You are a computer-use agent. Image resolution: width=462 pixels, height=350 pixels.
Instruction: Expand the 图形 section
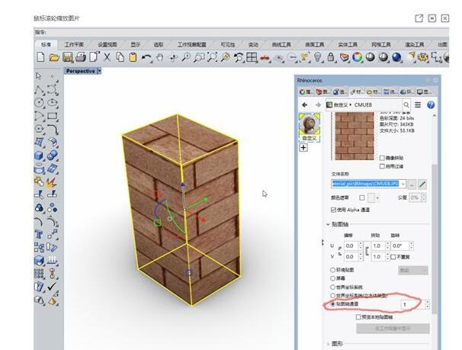[x=329, y=343]
